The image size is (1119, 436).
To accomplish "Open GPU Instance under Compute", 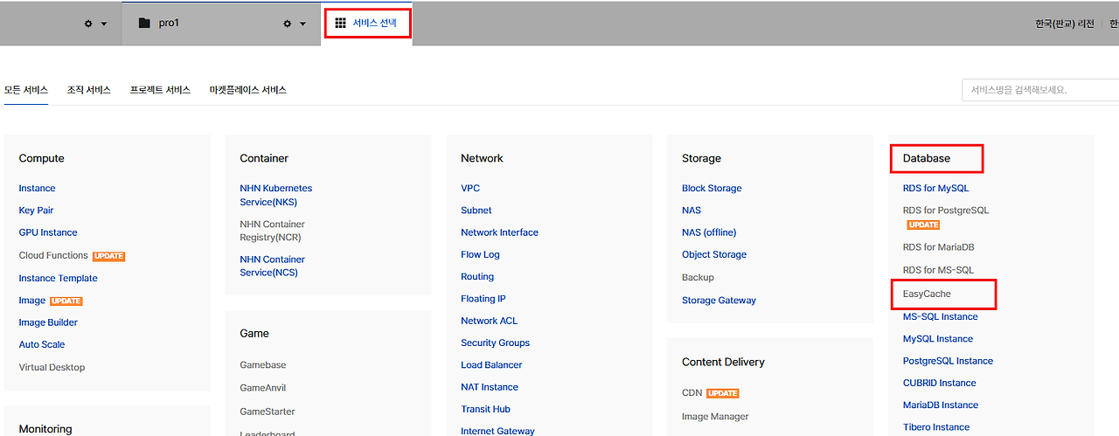I will [48, 232].
